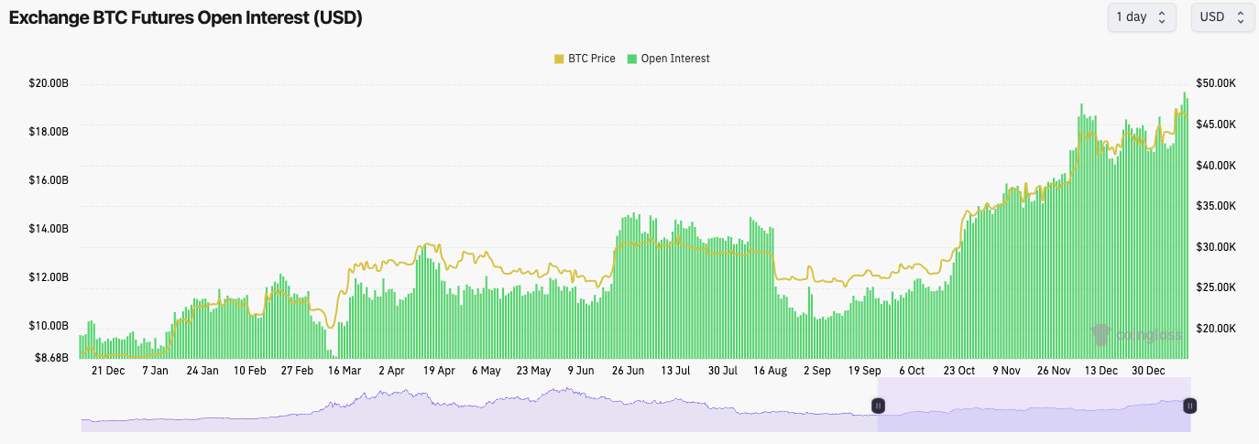Click the 26 Jun date label
The image size is (1259, 444).
click(629, 371)
